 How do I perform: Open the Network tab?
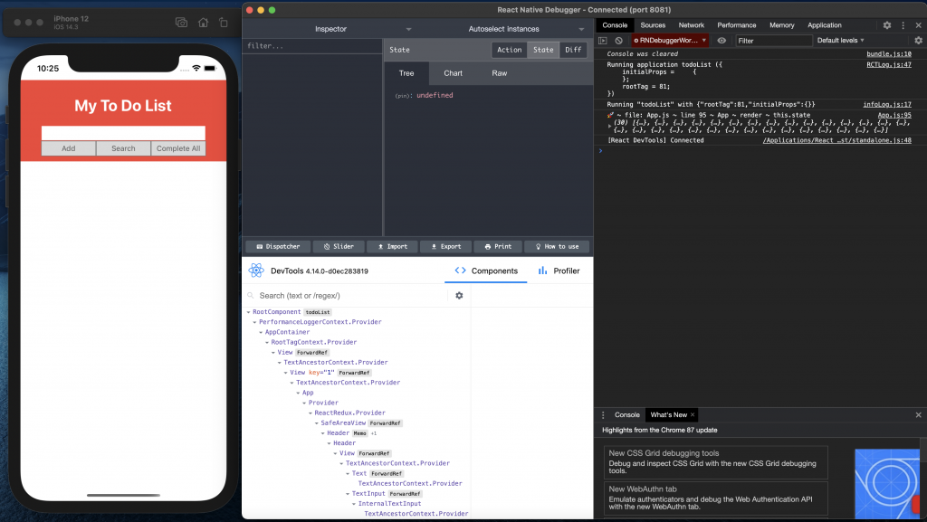[691, 25]
